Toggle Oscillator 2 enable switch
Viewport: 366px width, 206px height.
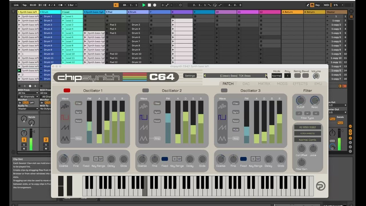[146, 90]
